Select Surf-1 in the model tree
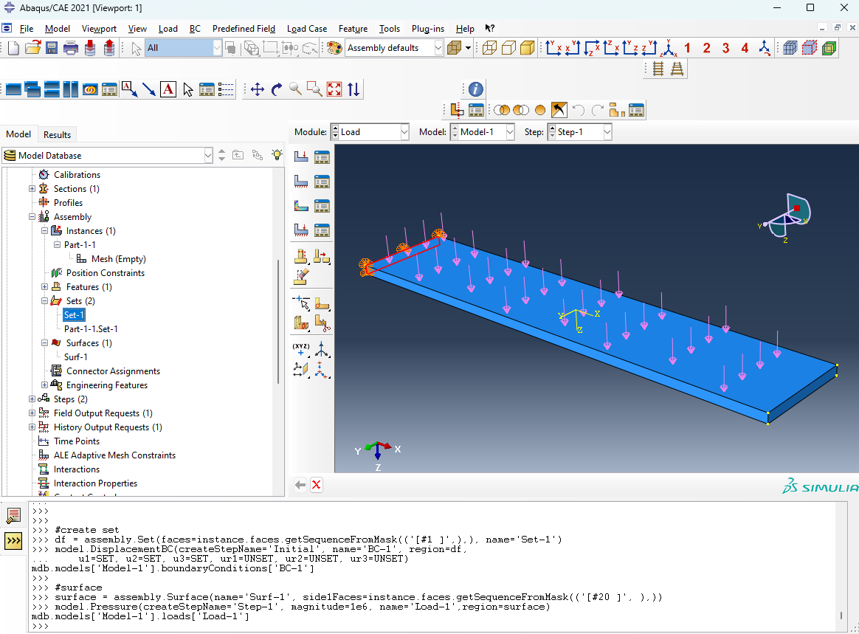 pos(75,357)
